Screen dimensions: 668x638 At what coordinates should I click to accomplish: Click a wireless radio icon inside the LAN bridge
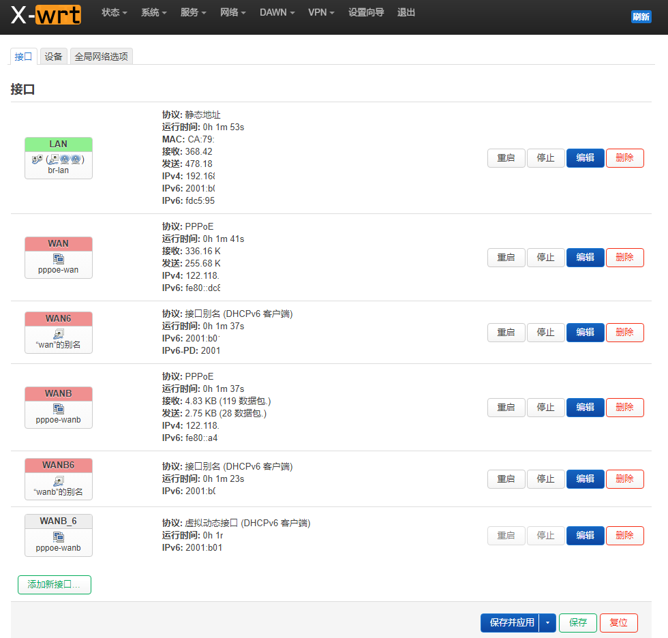tap(63, 159)
